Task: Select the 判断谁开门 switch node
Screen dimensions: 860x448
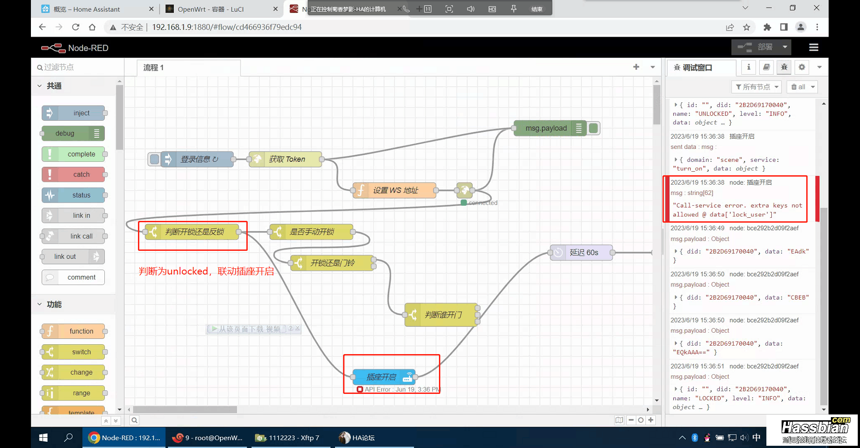Action: click(441, 315)
